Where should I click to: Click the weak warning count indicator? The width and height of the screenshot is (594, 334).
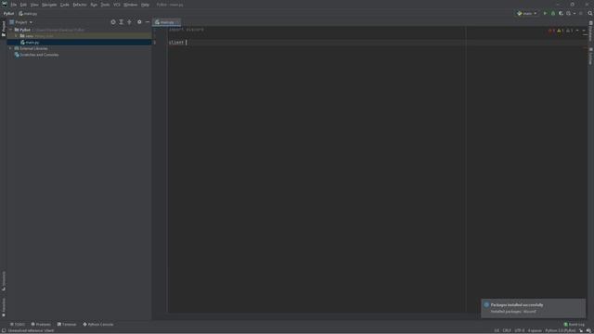(569, 31)
